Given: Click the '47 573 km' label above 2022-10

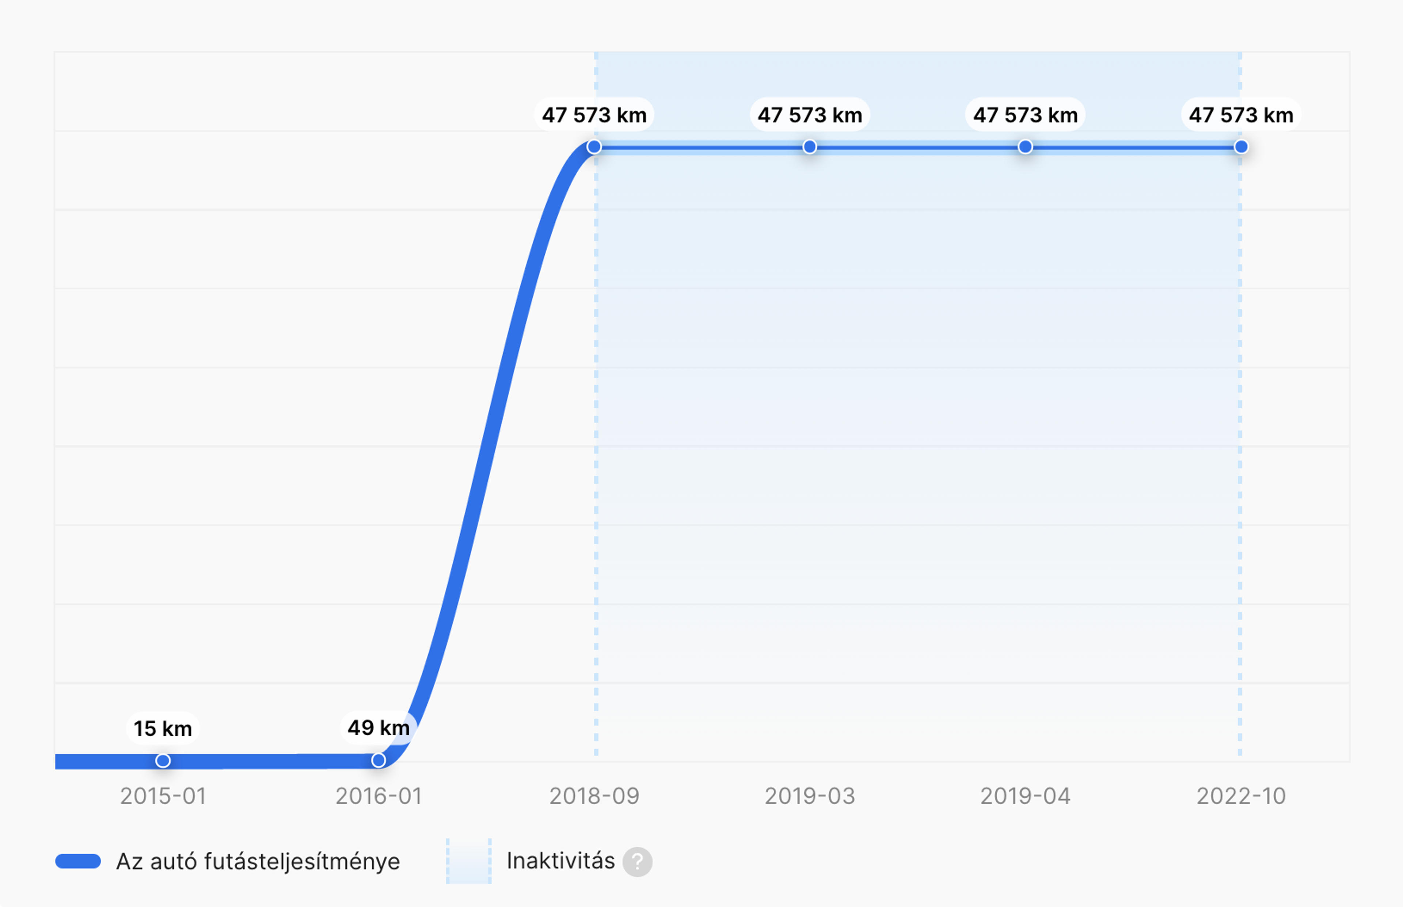Looking at the screenshot, I should (x=1241, y=114).
